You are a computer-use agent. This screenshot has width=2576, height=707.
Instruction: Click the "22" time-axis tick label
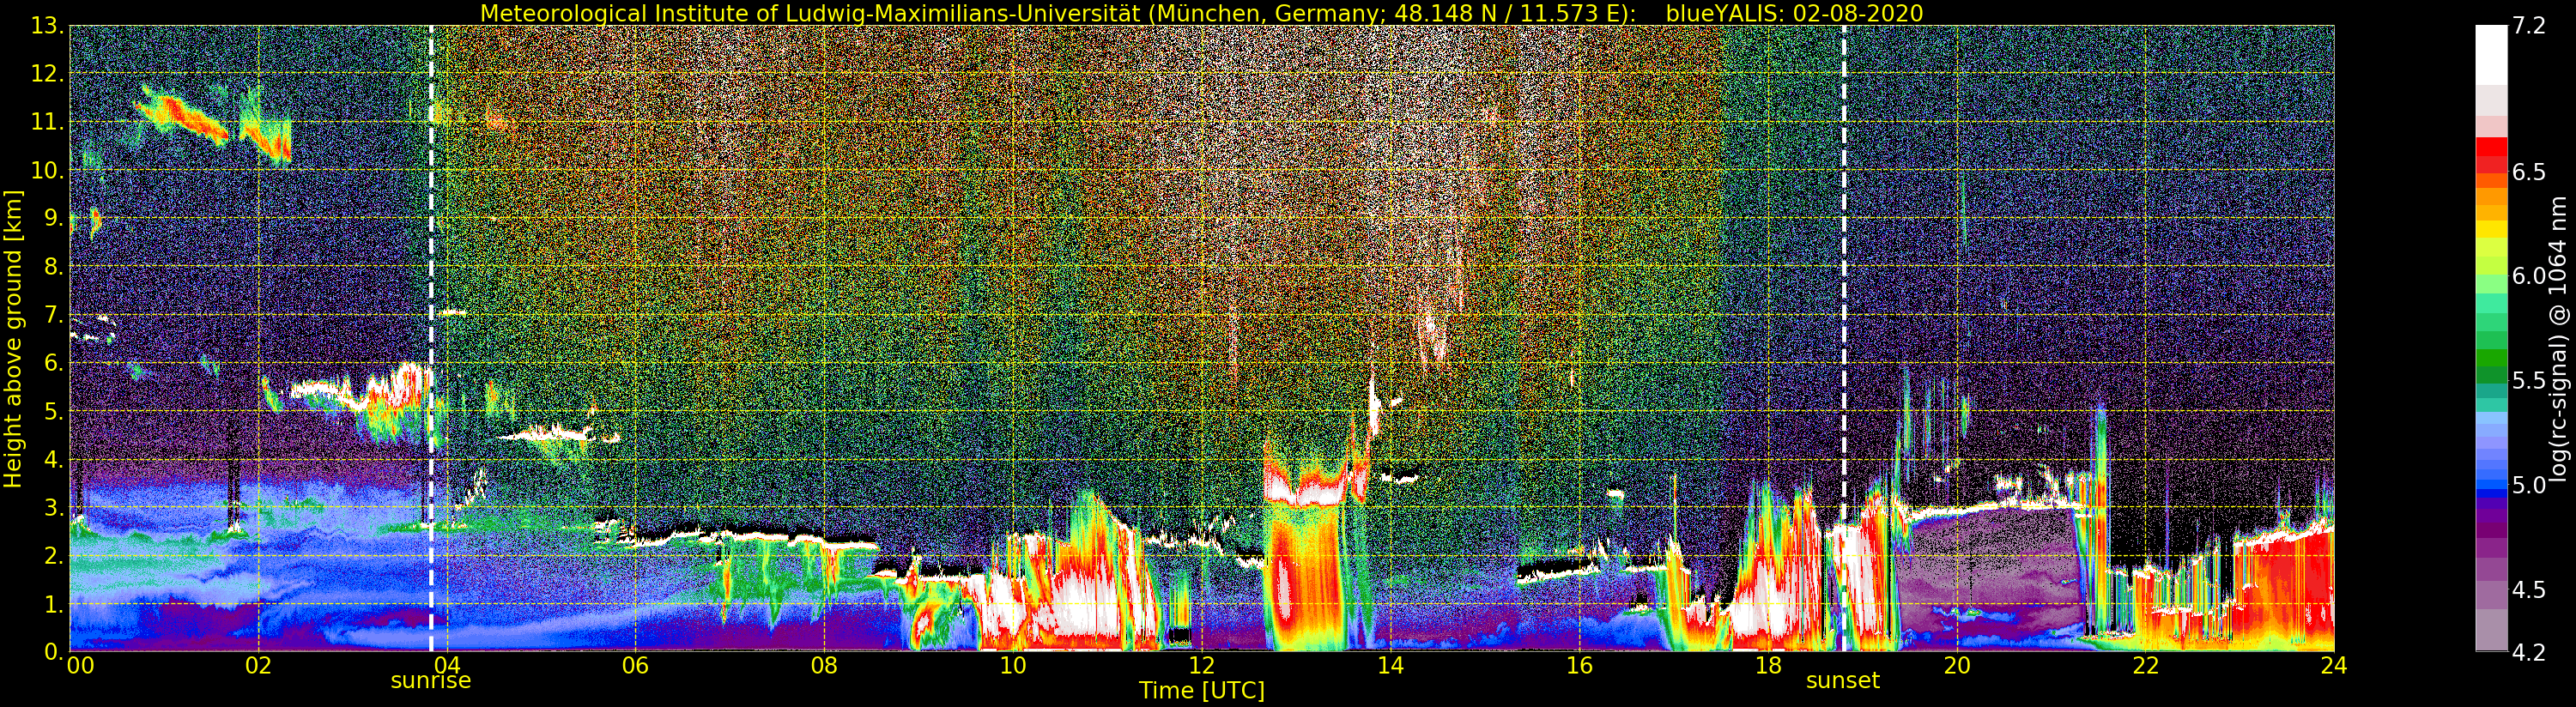(x=2145, y=666)
